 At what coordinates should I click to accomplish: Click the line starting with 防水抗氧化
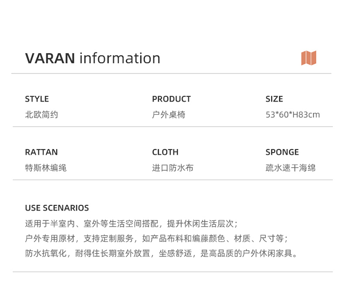click(162, 253)
